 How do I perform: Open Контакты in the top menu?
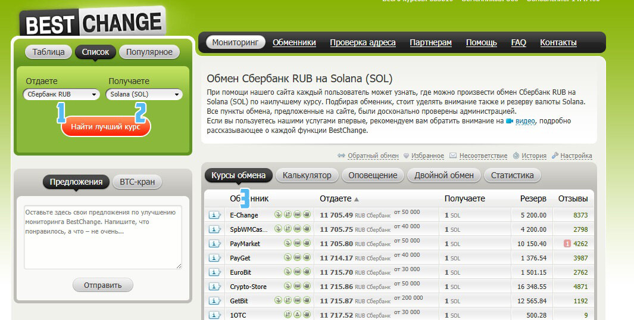point(558,42)
